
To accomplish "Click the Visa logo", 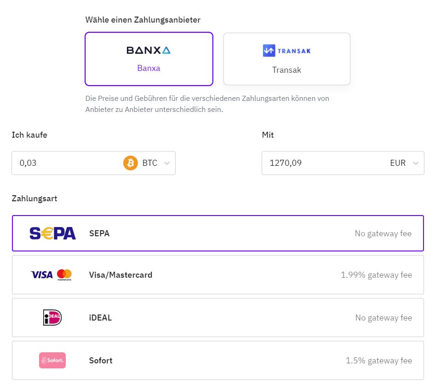I will 42,275.
